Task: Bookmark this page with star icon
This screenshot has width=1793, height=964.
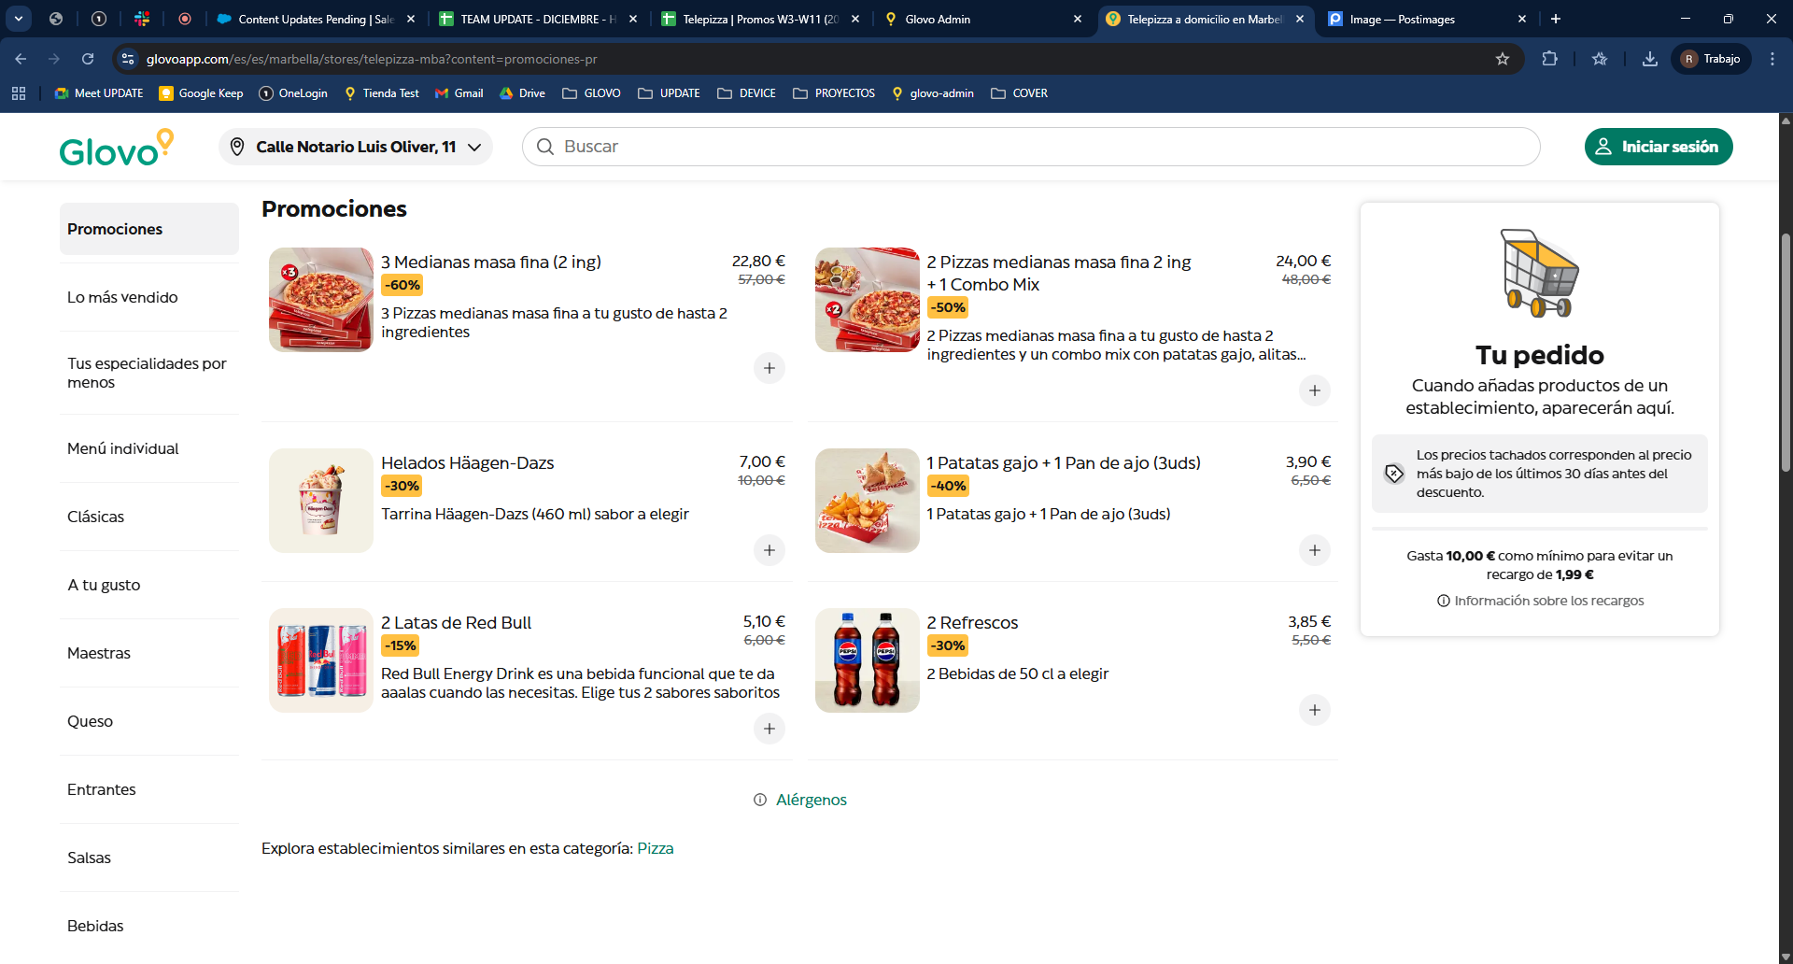Action: tap(1503, 59)
